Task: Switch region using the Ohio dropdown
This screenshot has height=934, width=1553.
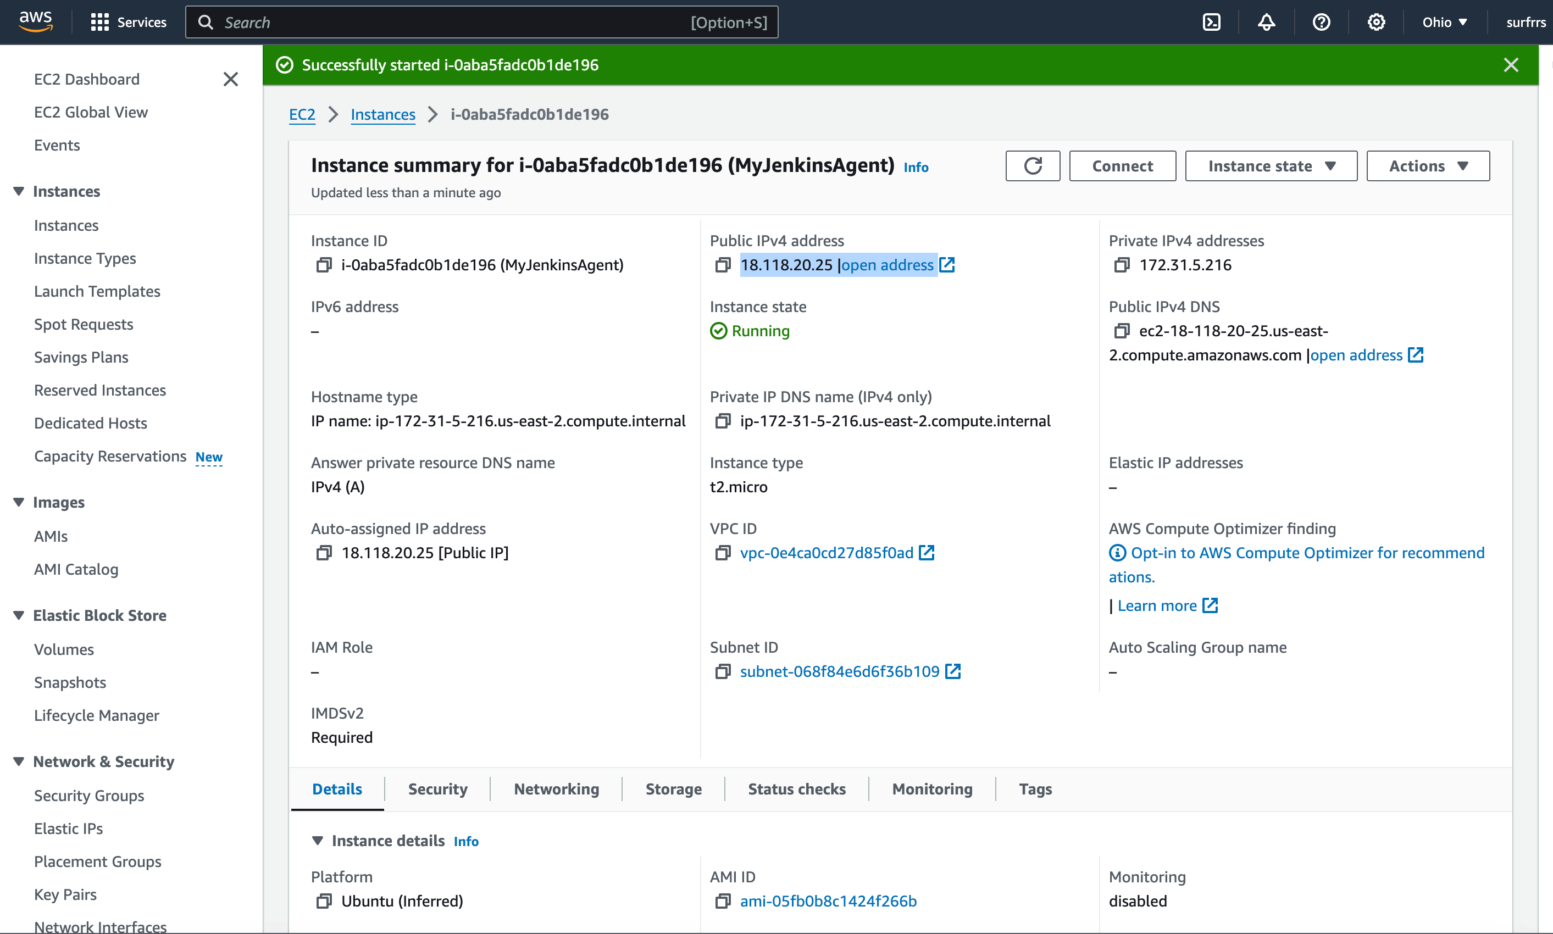Action: pyautogui.click(x=1444, y=23)
